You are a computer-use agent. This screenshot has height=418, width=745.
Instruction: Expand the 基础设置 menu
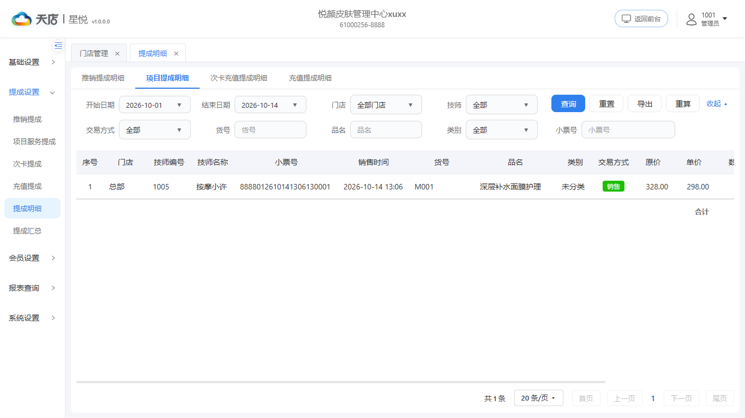[32, 62]
